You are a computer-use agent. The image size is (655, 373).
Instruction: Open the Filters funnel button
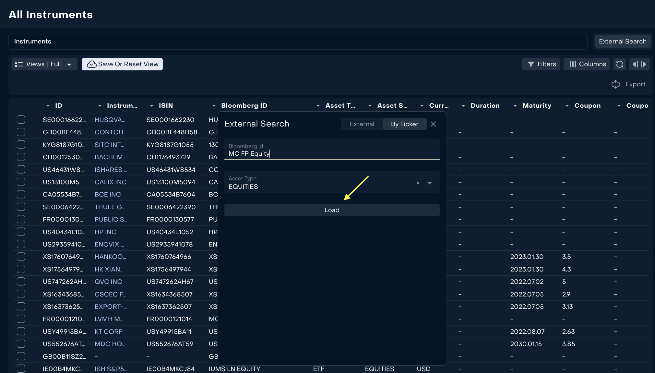pos(541,64)
